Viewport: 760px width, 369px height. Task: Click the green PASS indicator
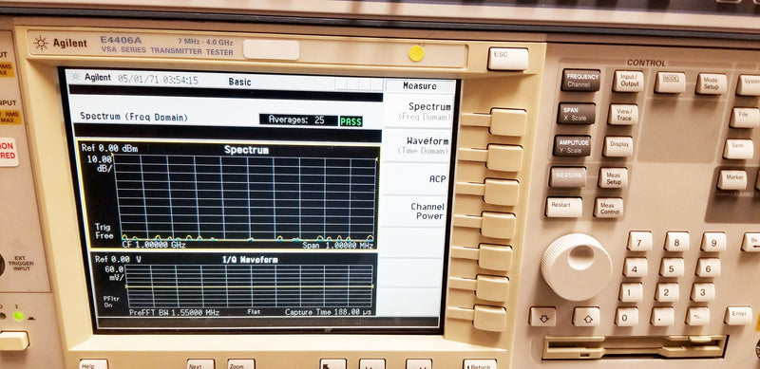tap(351, 121)
